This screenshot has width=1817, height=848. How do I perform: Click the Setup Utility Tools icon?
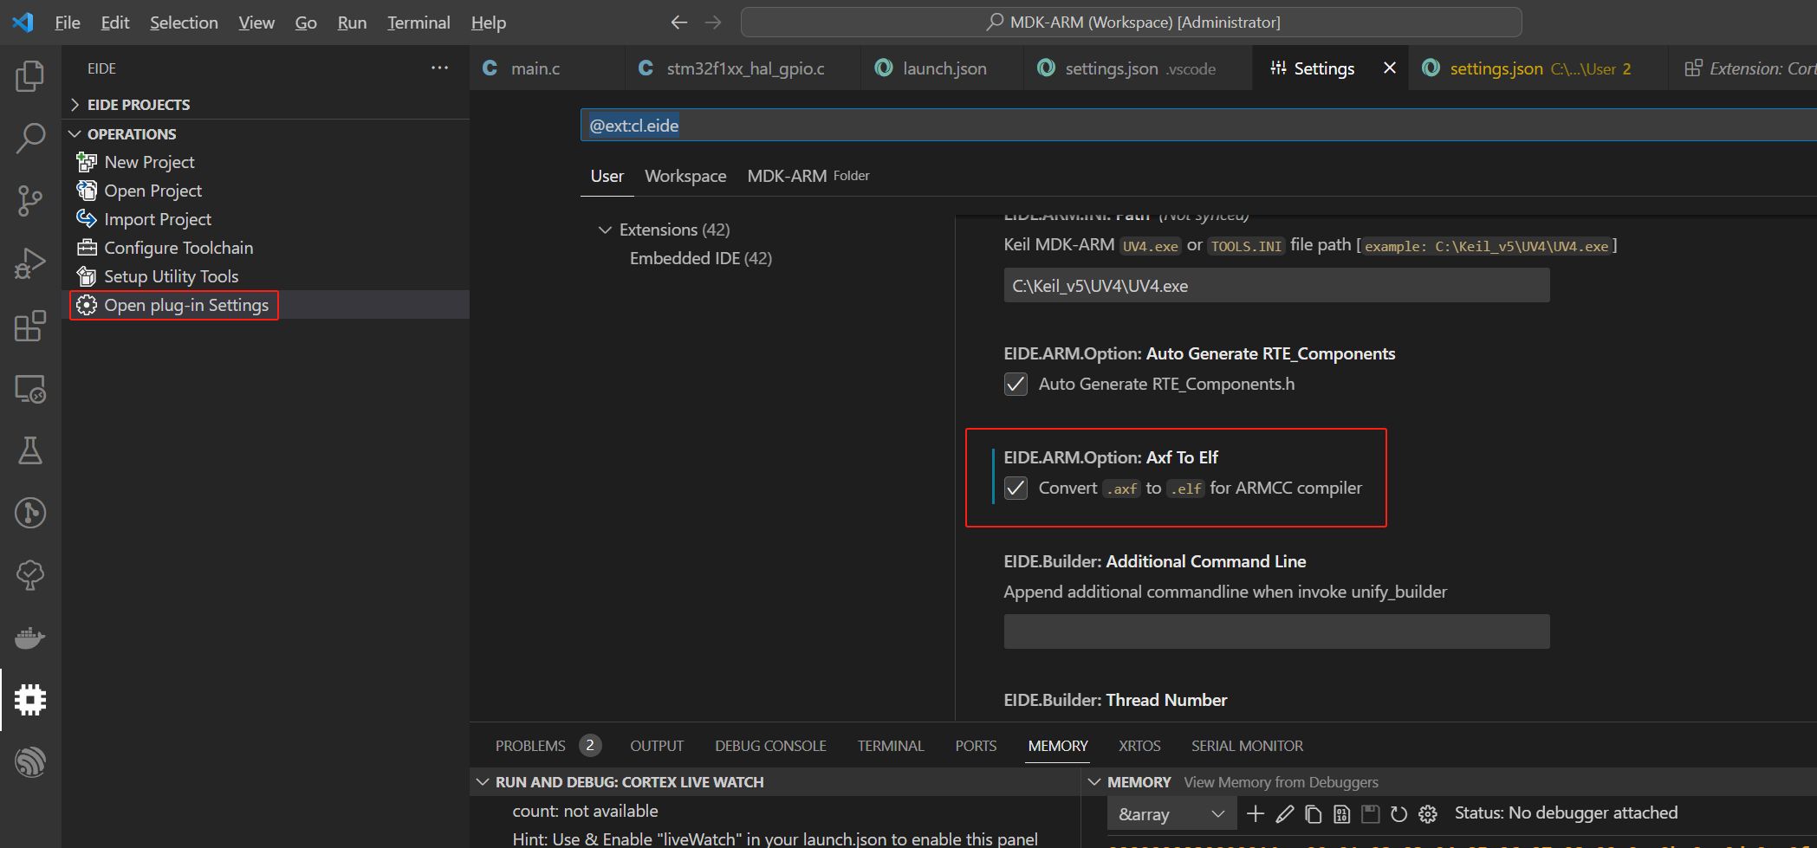point(87,276)
